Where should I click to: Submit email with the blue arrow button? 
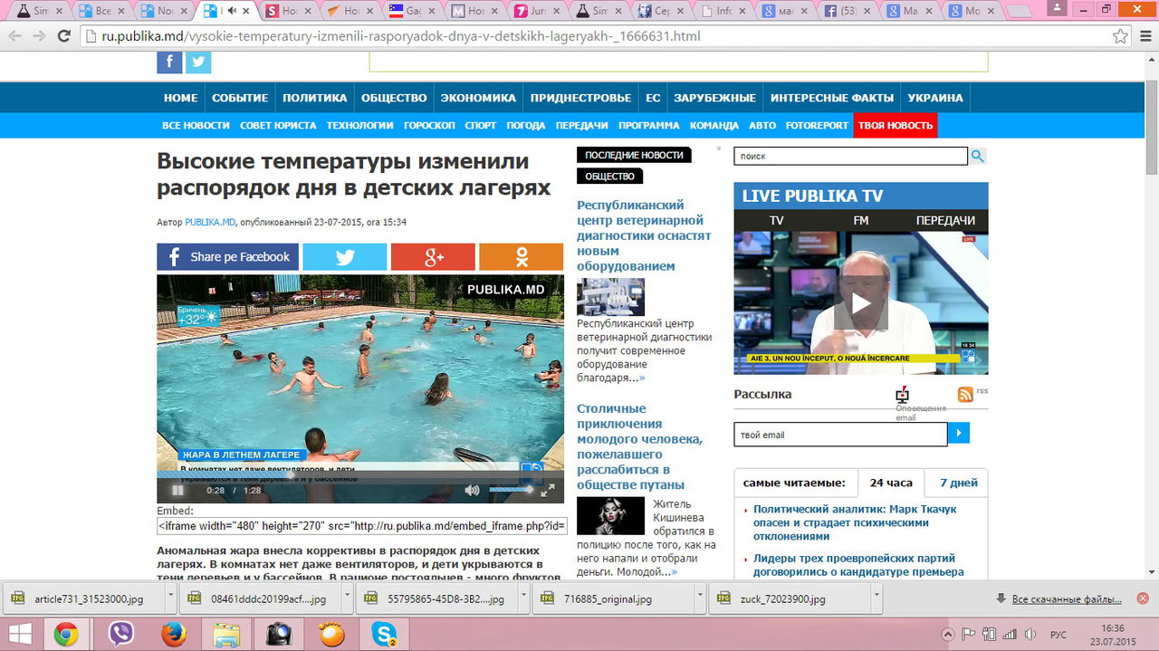[x=959, y=434]
